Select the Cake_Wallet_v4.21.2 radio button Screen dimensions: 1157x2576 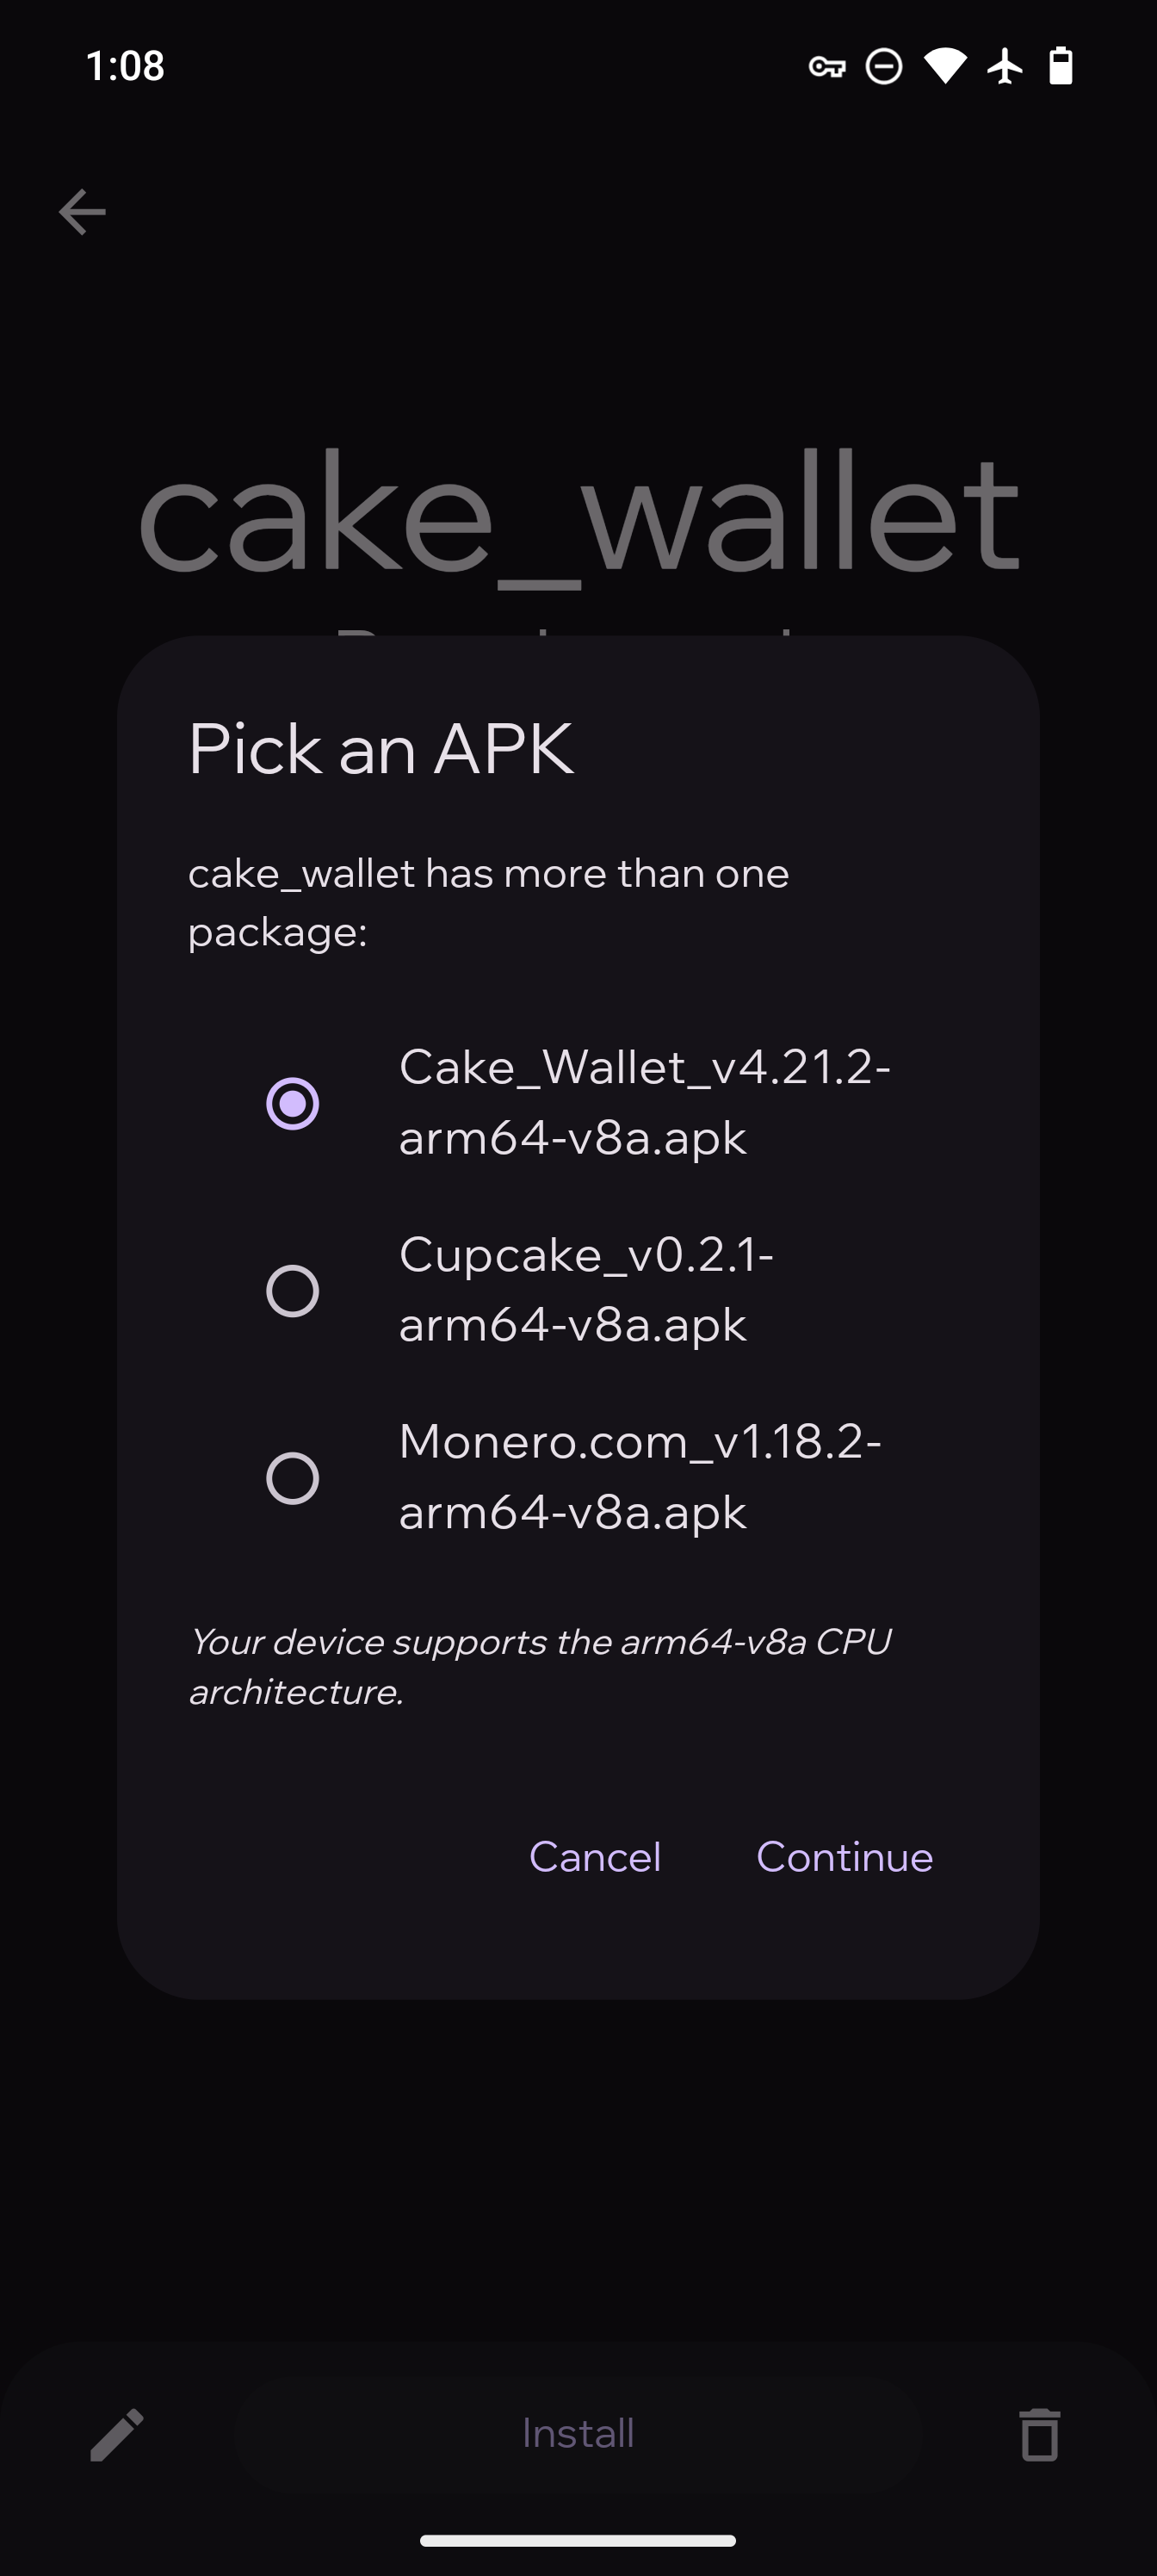click(293, 1103)
